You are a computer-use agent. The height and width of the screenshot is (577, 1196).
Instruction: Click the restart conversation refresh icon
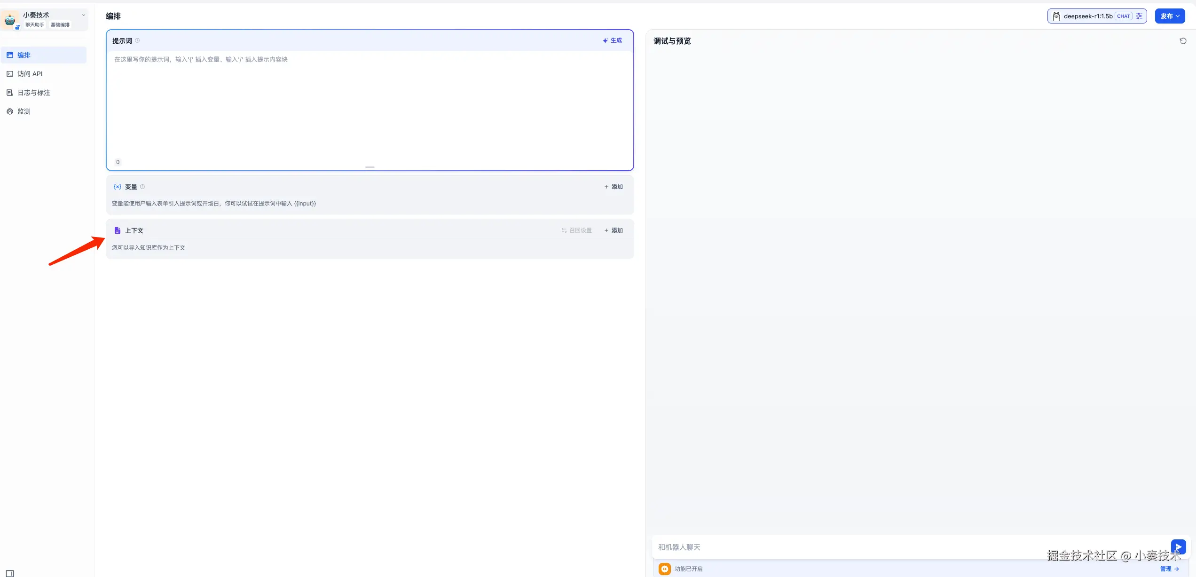click(1183, 41)
